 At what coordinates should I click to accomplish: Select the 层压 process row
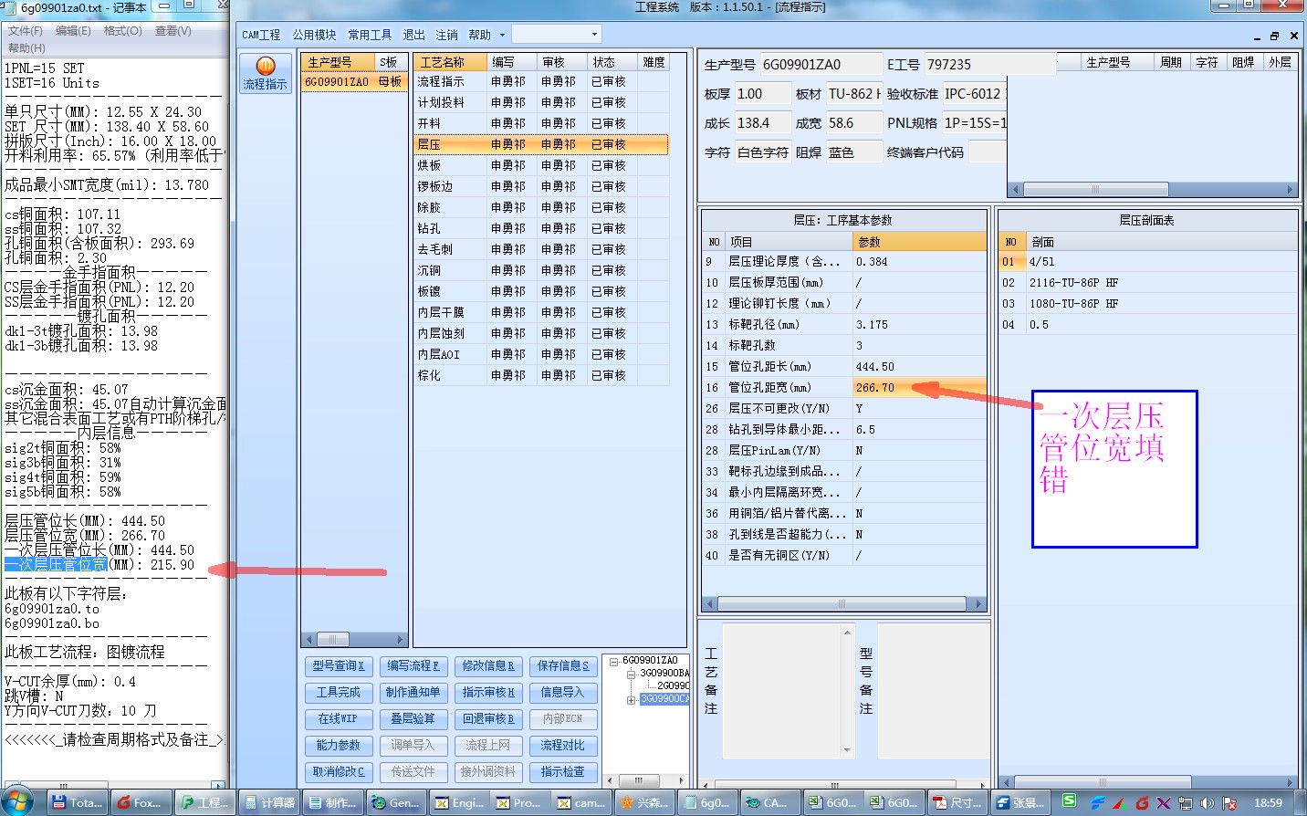pos(541,144)
